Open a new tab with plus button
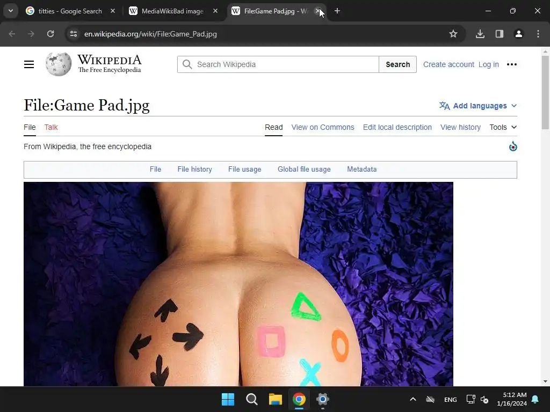Screen dimensions: 550x412 [337, 11]
